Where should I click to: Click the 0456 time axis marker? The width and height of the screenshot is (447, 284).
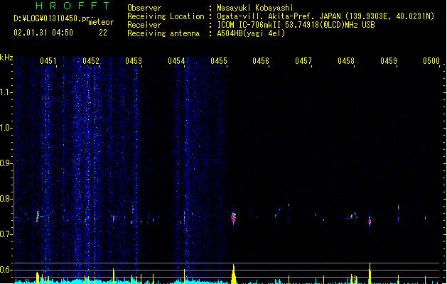point(261,61)
